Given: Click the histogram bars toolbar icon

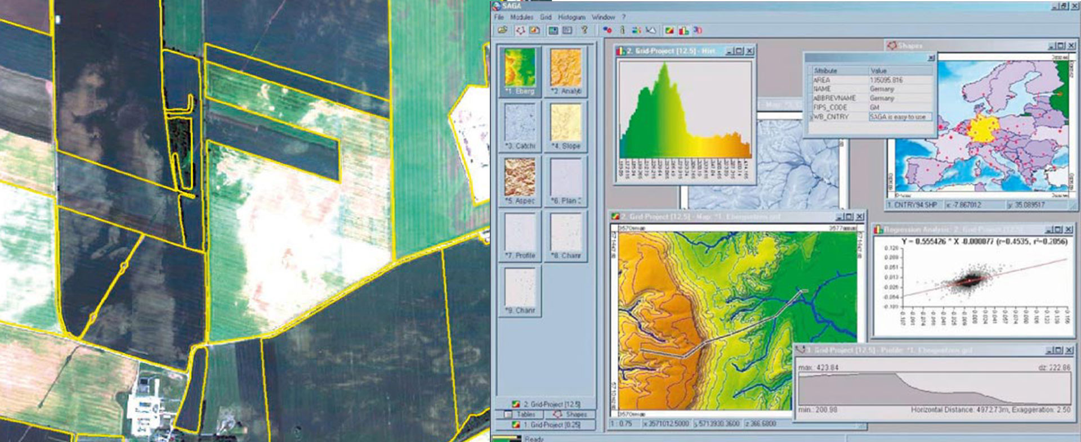Looking at the screenshot, I should tap(684, 30).
